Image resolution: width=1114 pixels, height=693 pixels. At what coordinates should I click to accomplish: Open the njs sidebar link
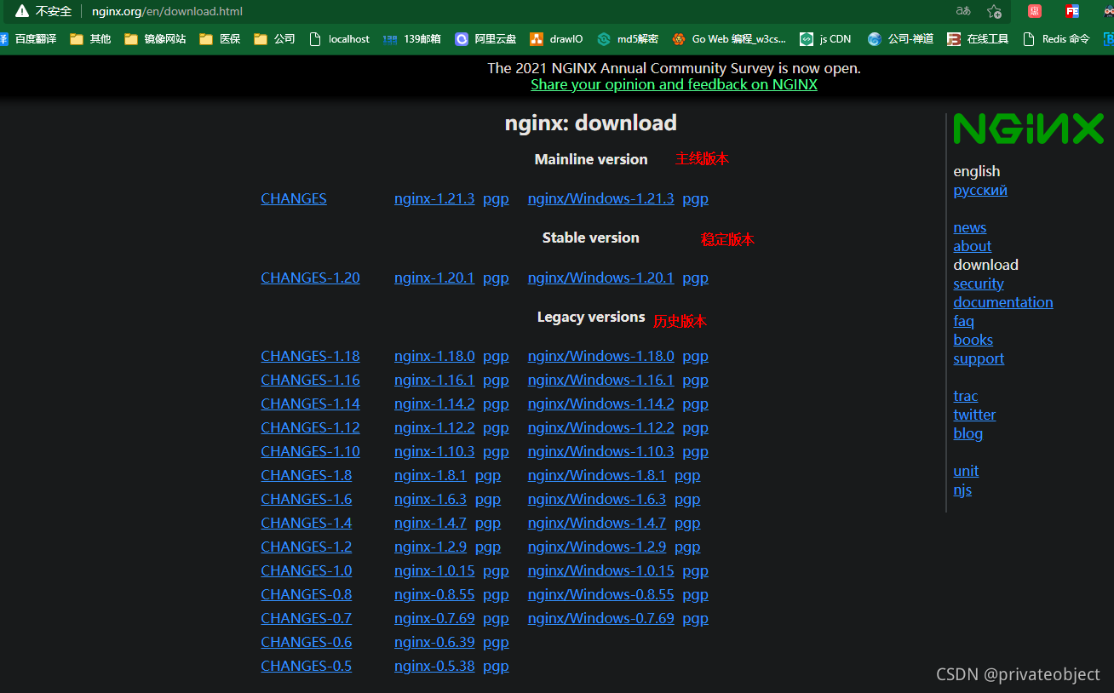click(962, 490)
